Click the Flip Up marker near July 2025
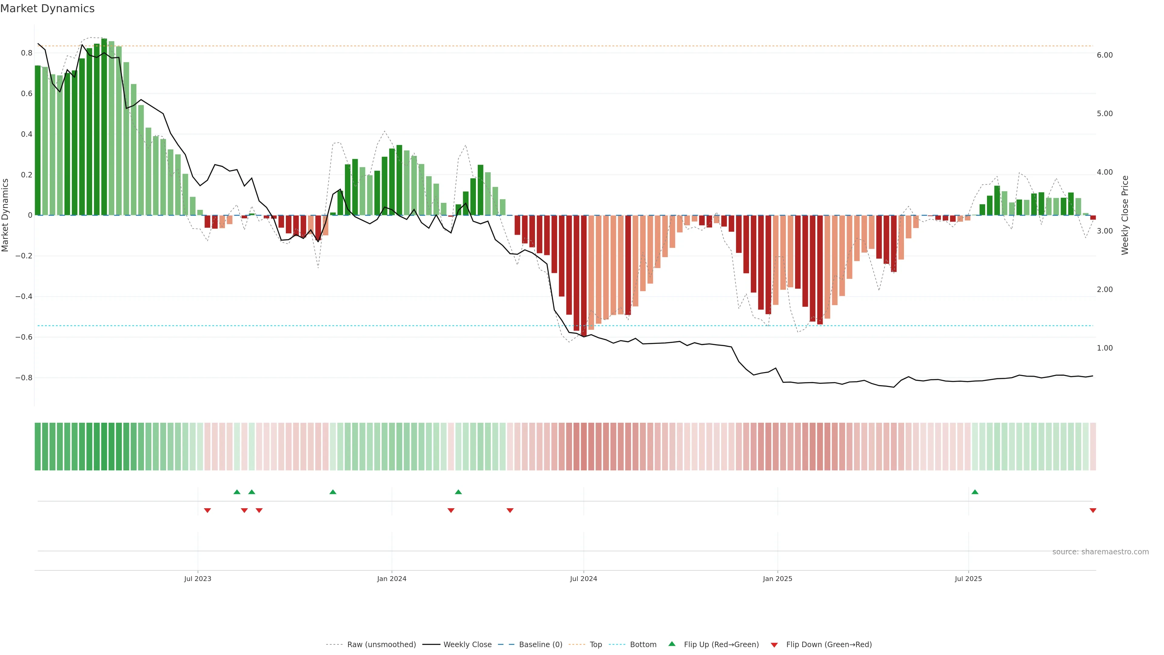1164x655 pixels. point(975,492)
